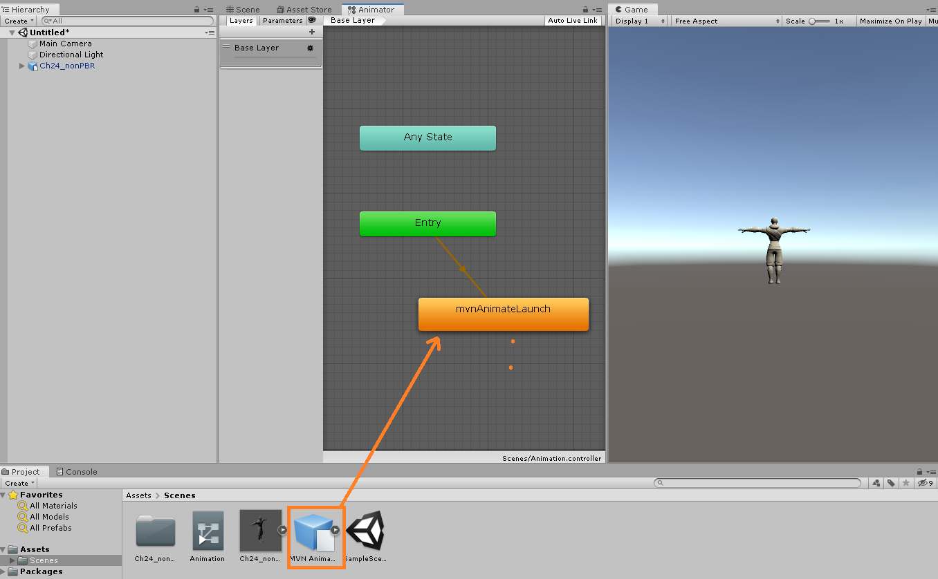Open the Display 1 dropdown in Game view
This screenshot has height=579, width=938.
pos(640,21)
